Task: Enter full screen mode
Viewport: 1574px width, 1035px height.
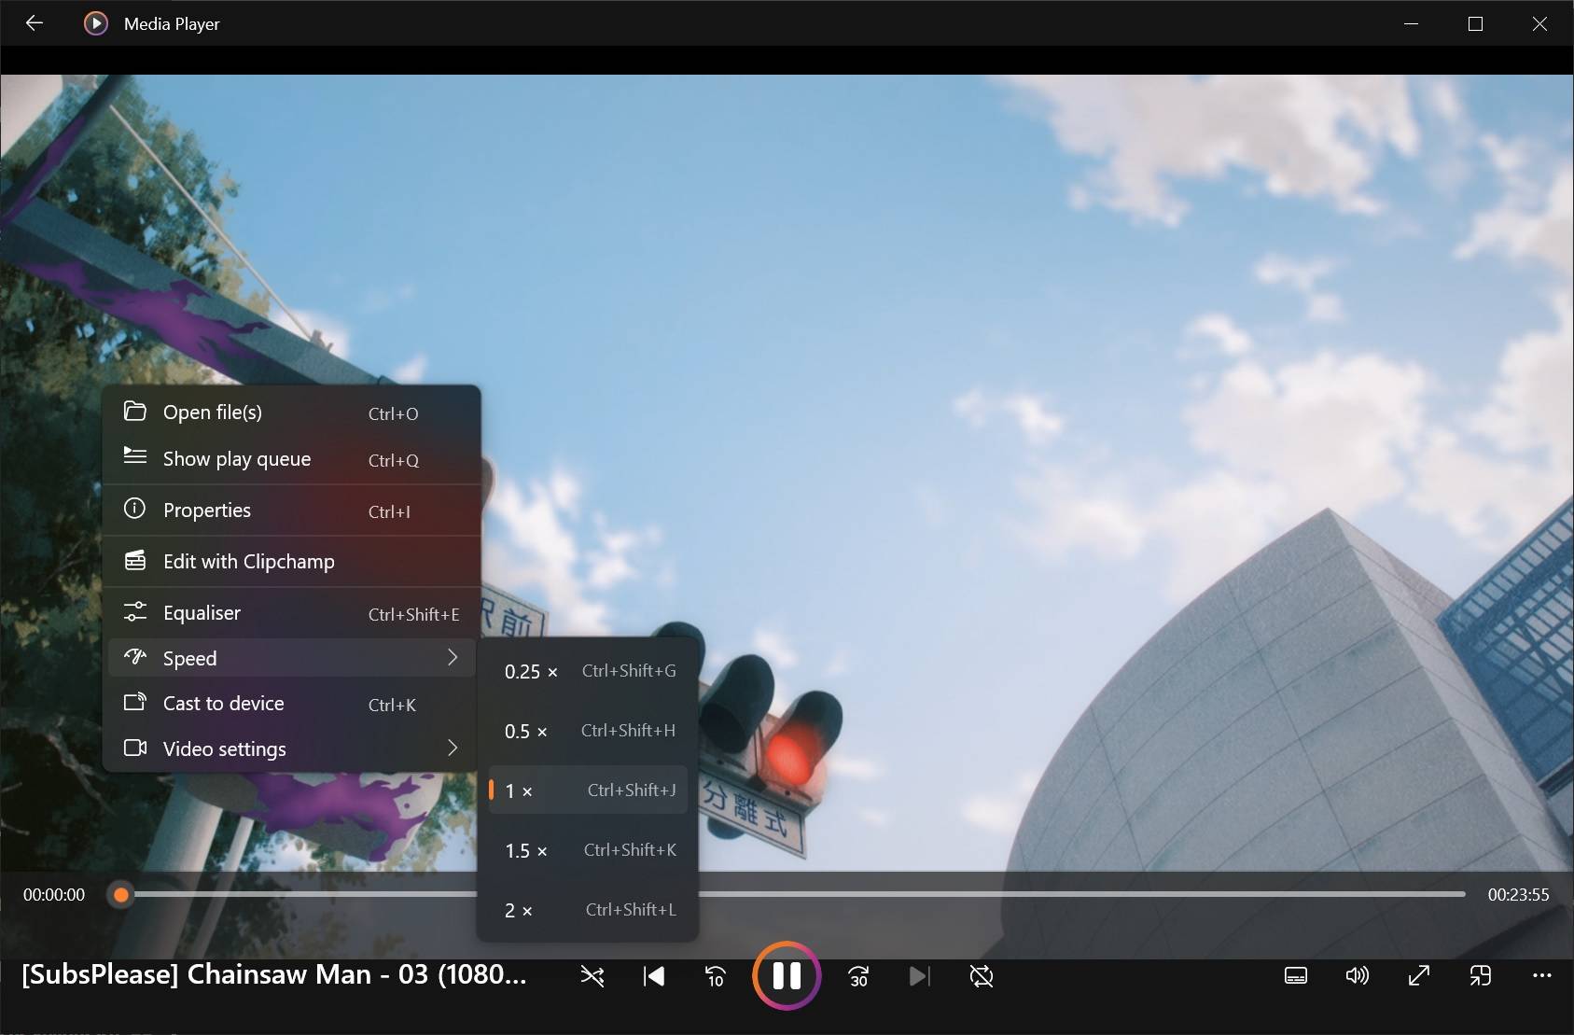Action: point(1419,976)
